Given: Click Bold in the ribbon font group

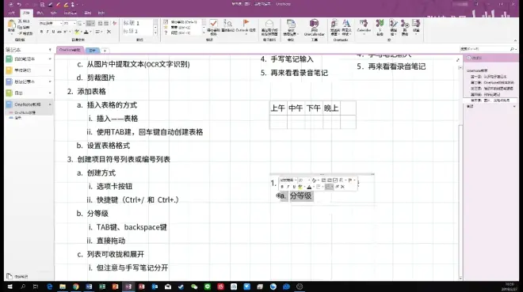Looking at the screenshot, I should [x=41, y=32].
